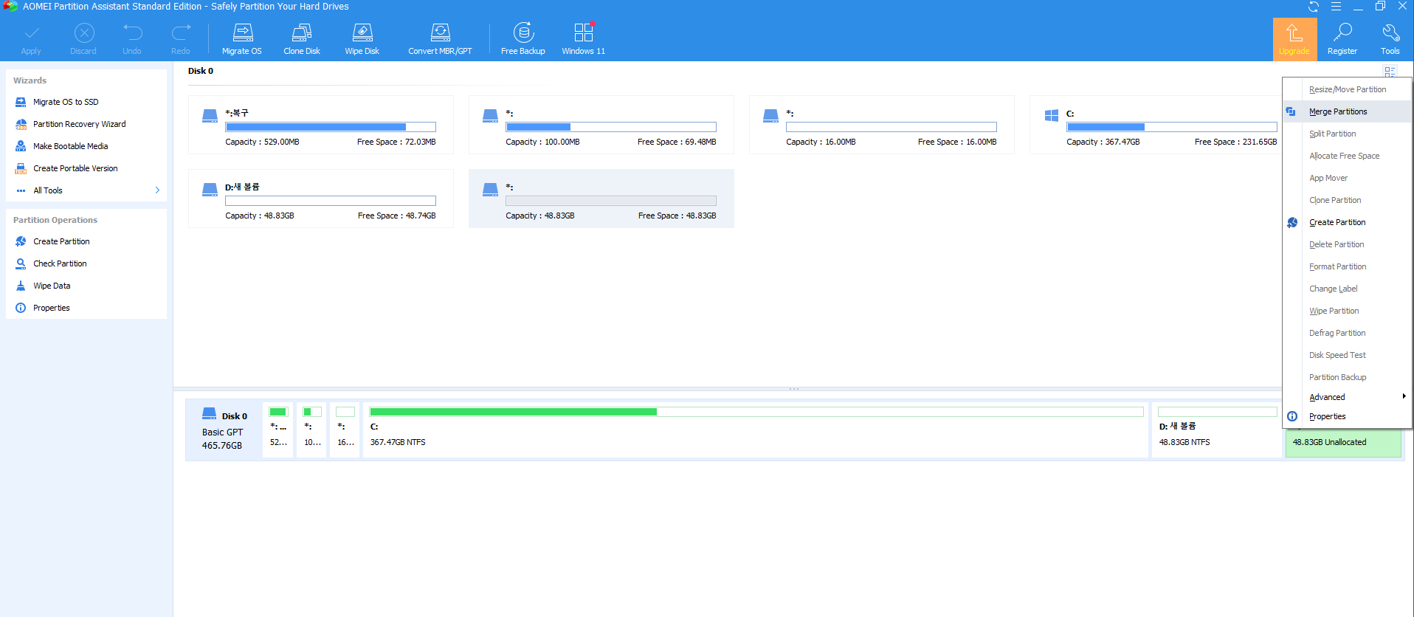Select Migrate OS to SSD wizard
Viewport: 1414px width, 617px height.
point(66,102)
